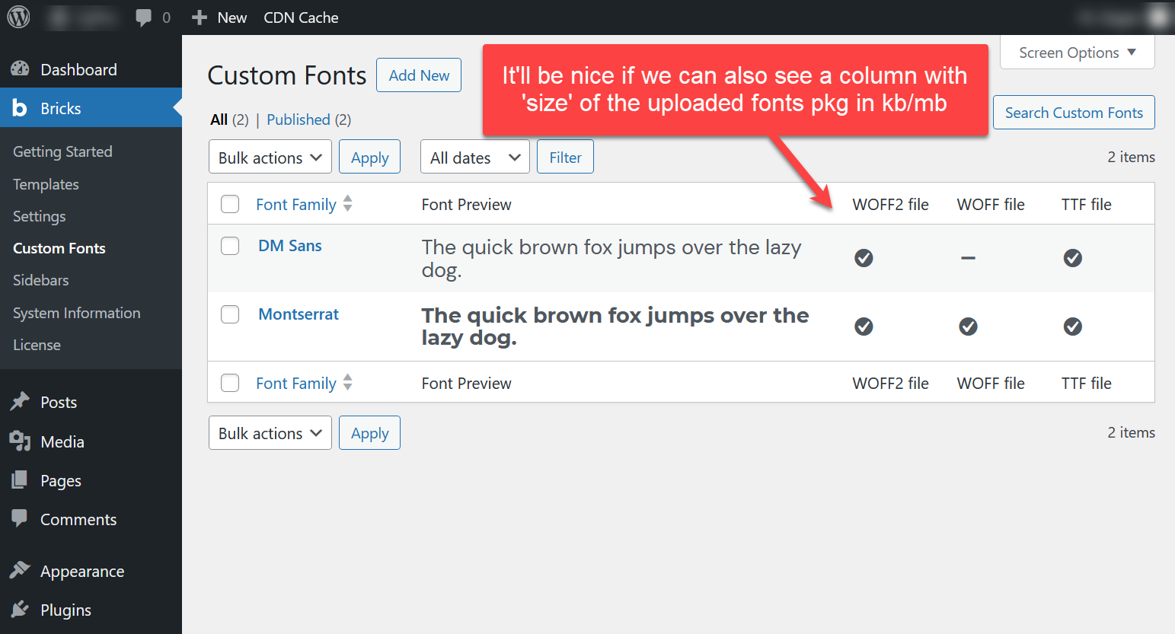Open the bottom Bulk actions dropdown
Screen dimensions: 1175x634
(x=270, y=432)
